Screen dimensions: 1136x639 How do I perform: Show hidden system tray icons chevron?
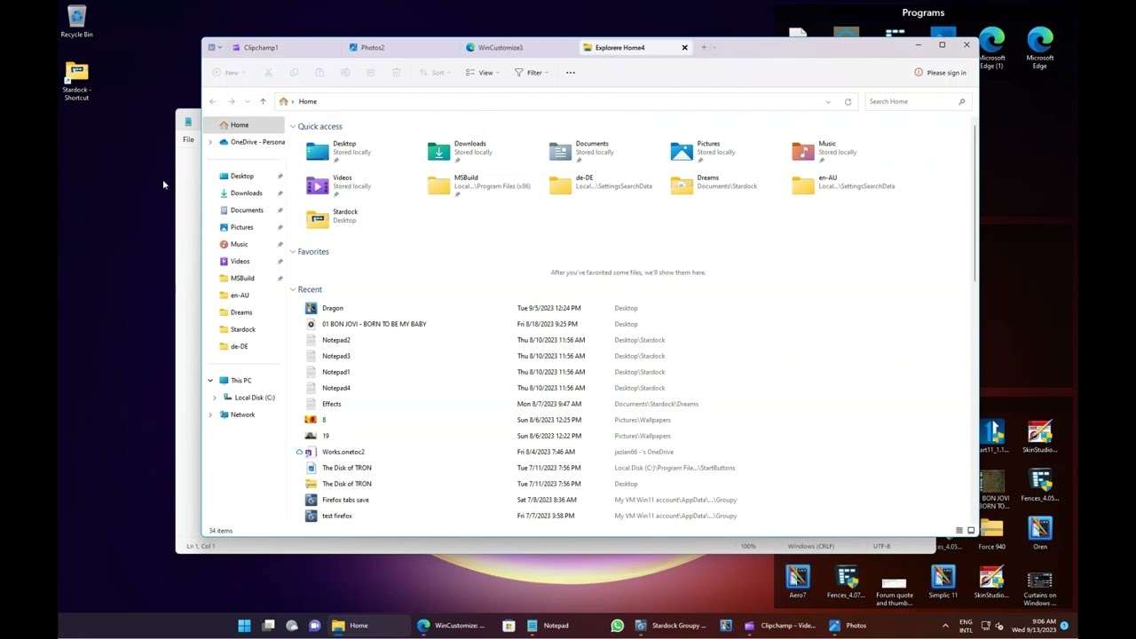(945, 626)
